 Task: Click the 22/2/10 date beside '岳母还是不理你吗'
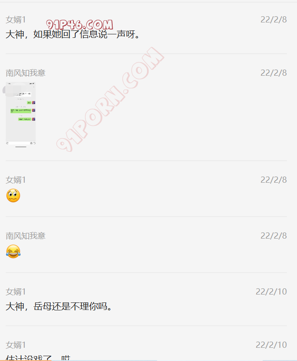(x=271, y=292)
